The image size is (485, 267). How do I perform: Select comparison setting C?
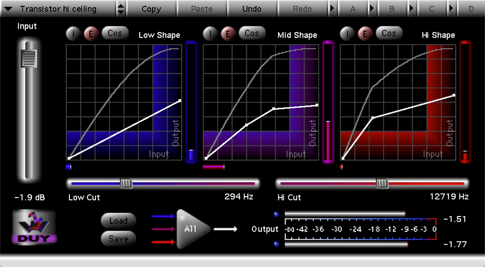pyautogui.click(x=432, y=9)
